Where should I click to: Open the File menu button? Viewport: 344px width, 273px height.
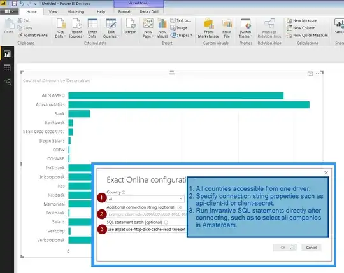(x=9, y=11)
